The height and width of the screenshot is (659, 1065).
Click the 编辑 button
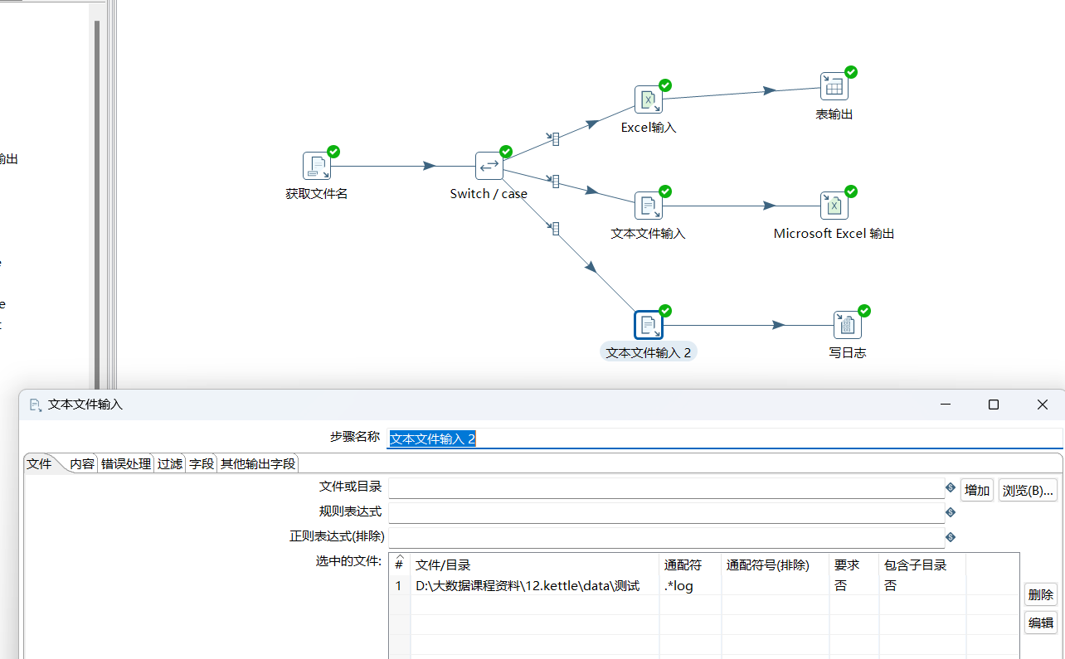coord(1041,623)
